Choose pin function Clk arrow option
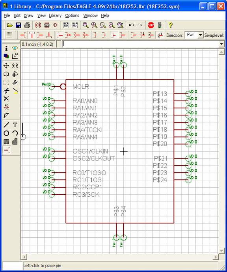The width and height of the screenshot is (227, 272). click(77, 35)
